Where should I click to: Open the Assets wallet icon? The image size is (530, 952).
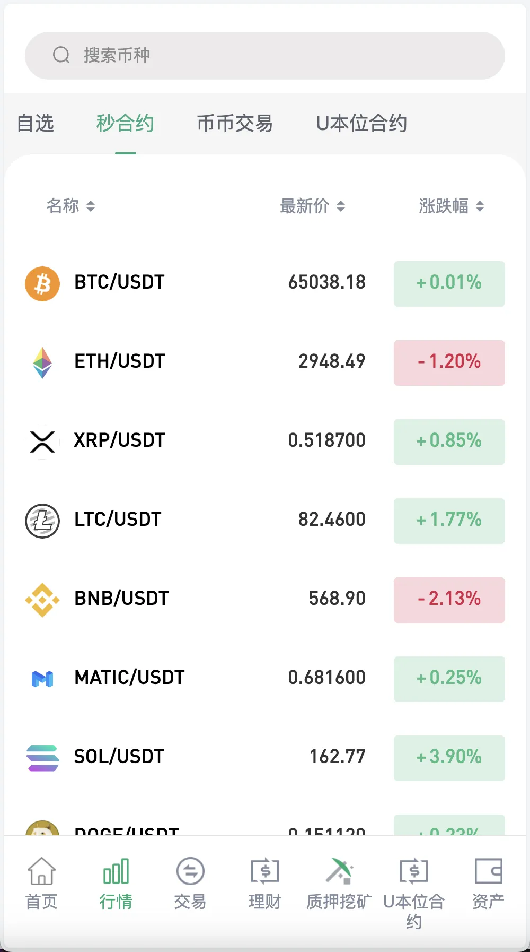point(488,871)
